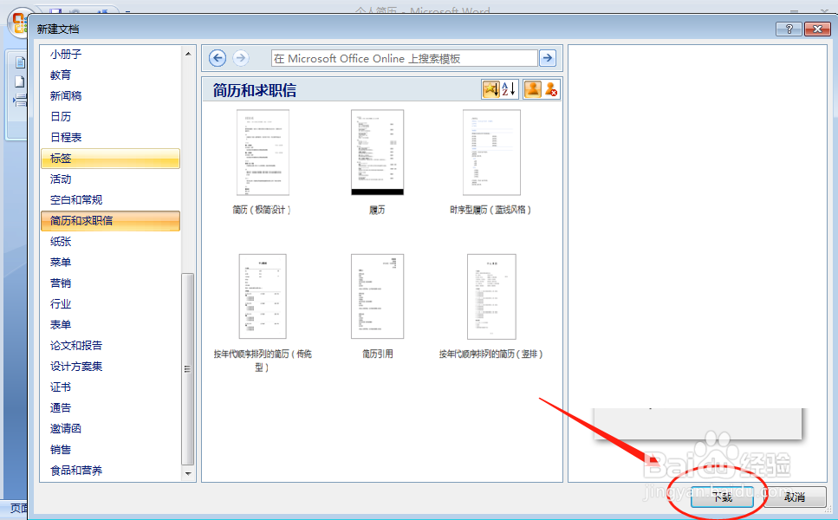Select the 活动 category
The image size is (838, 520).
point(111,179)
